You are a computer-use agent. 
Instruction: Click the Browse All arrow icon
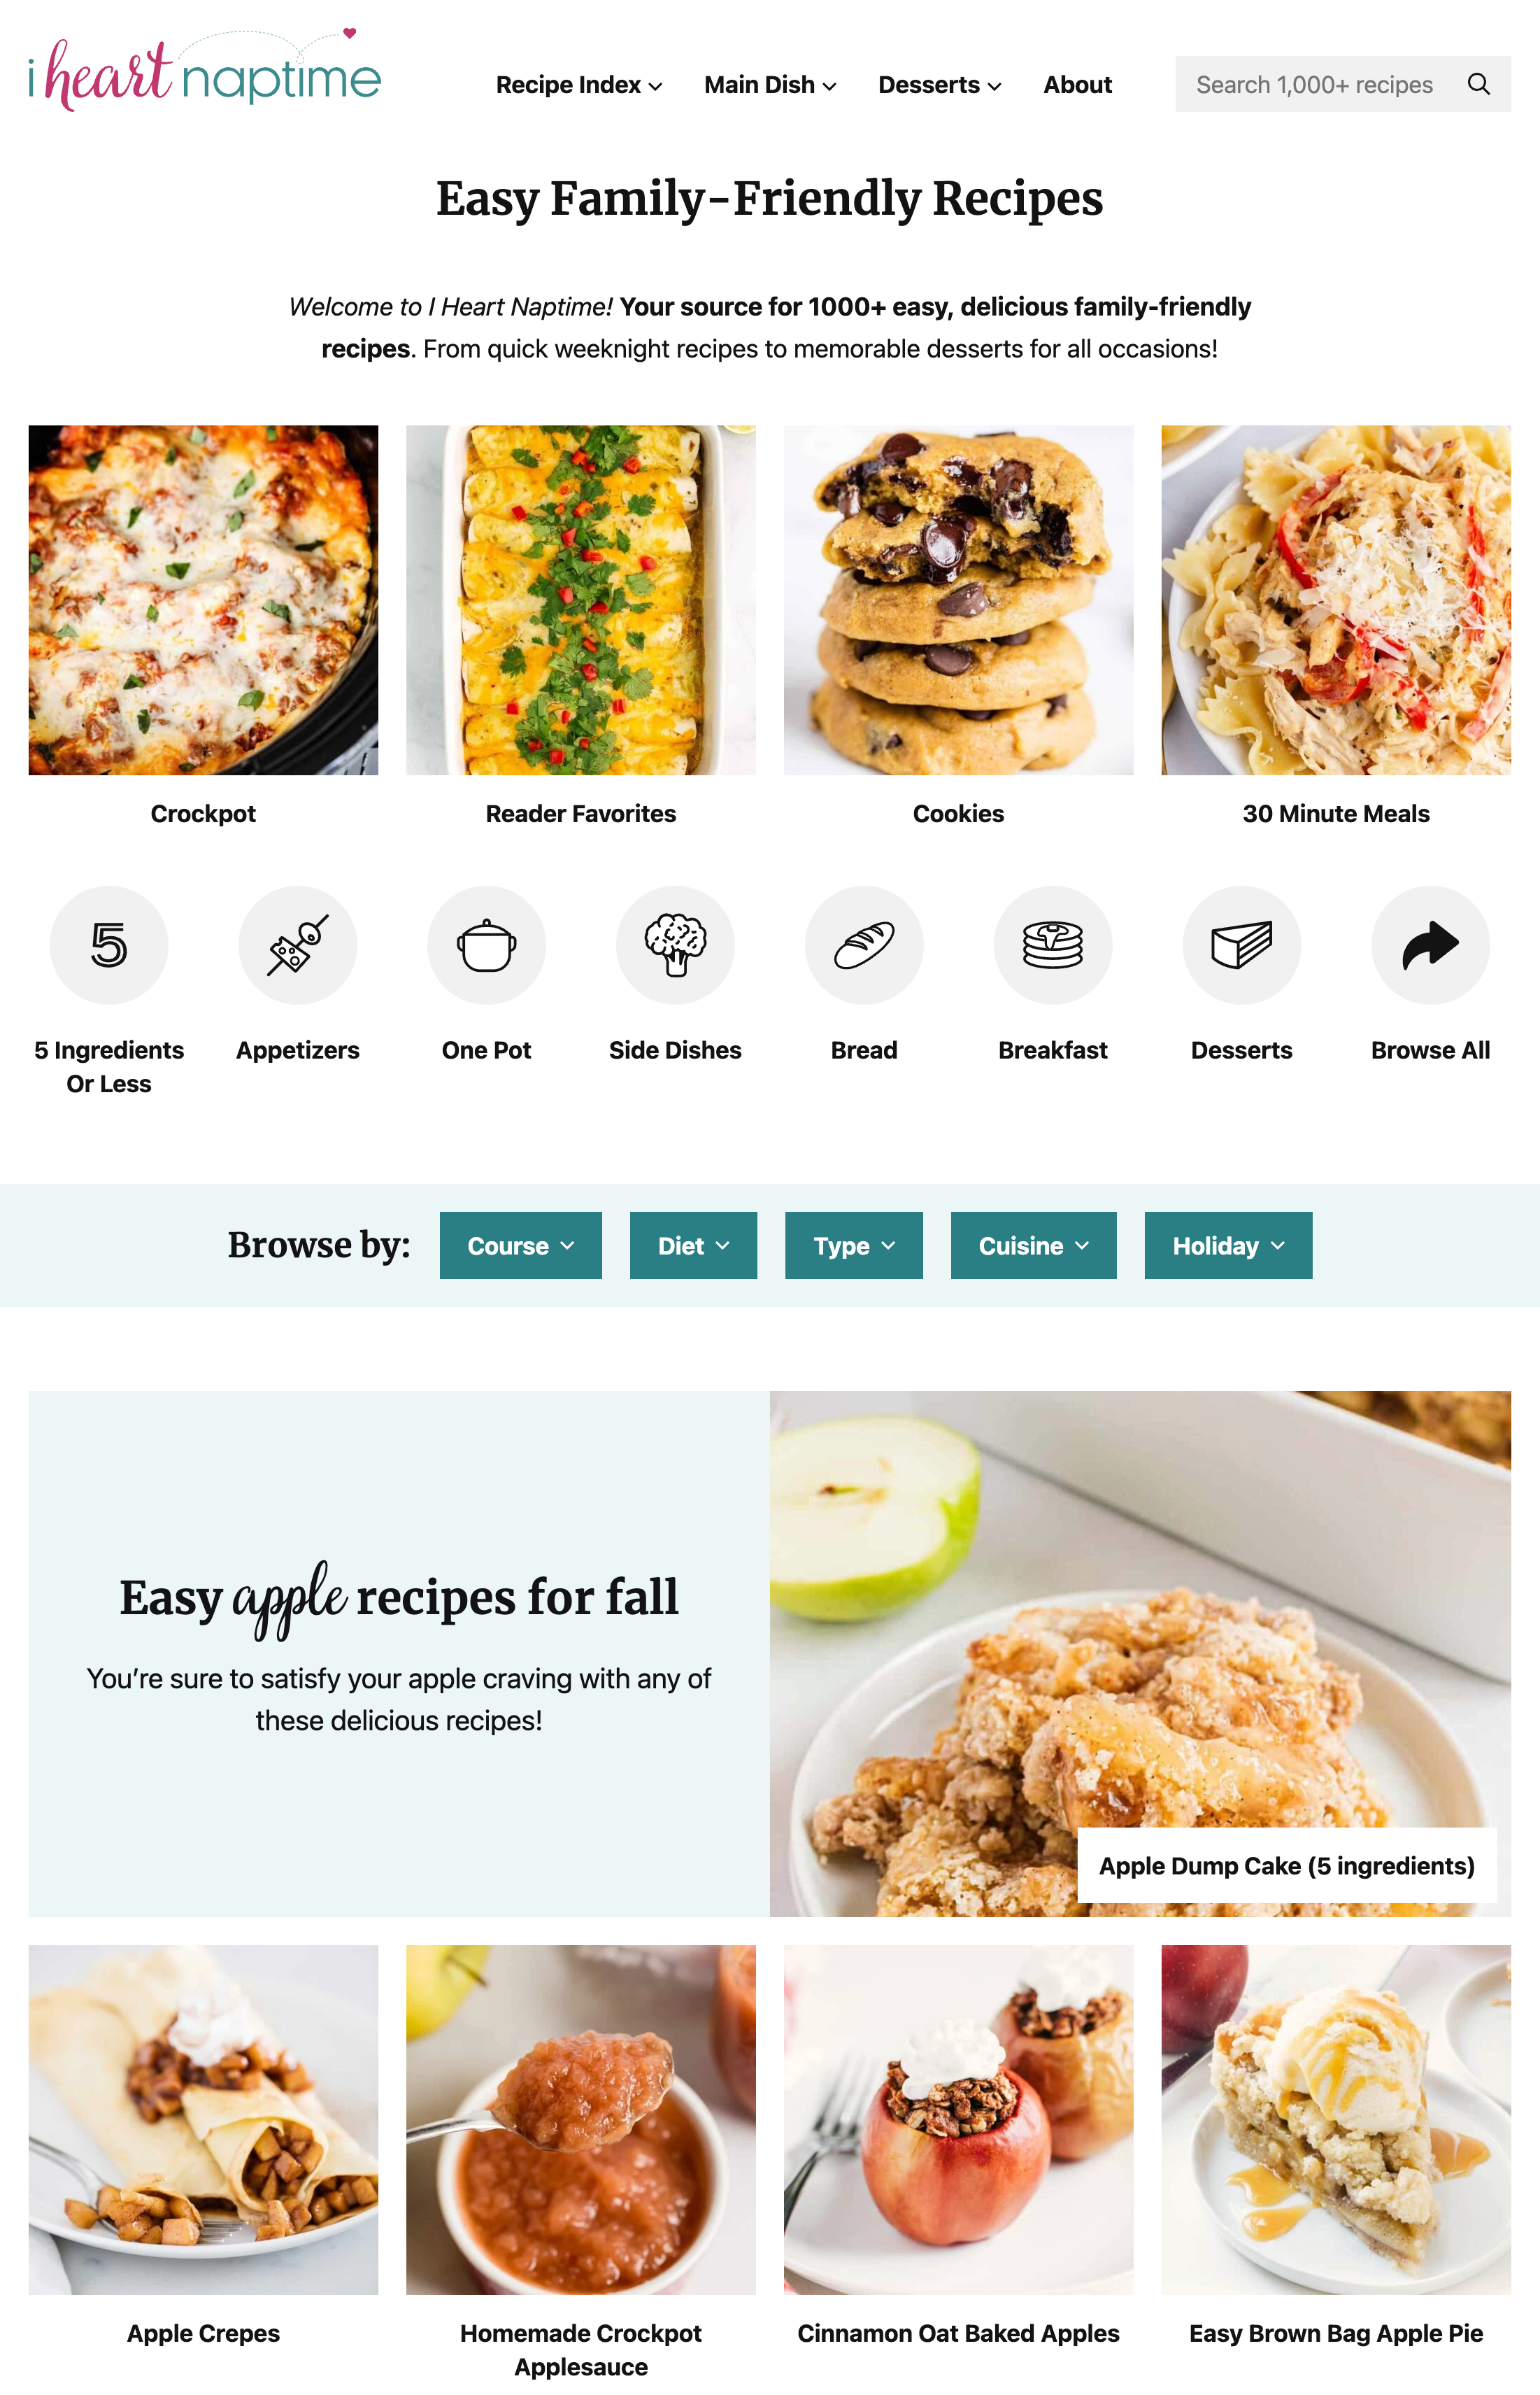1430,945
